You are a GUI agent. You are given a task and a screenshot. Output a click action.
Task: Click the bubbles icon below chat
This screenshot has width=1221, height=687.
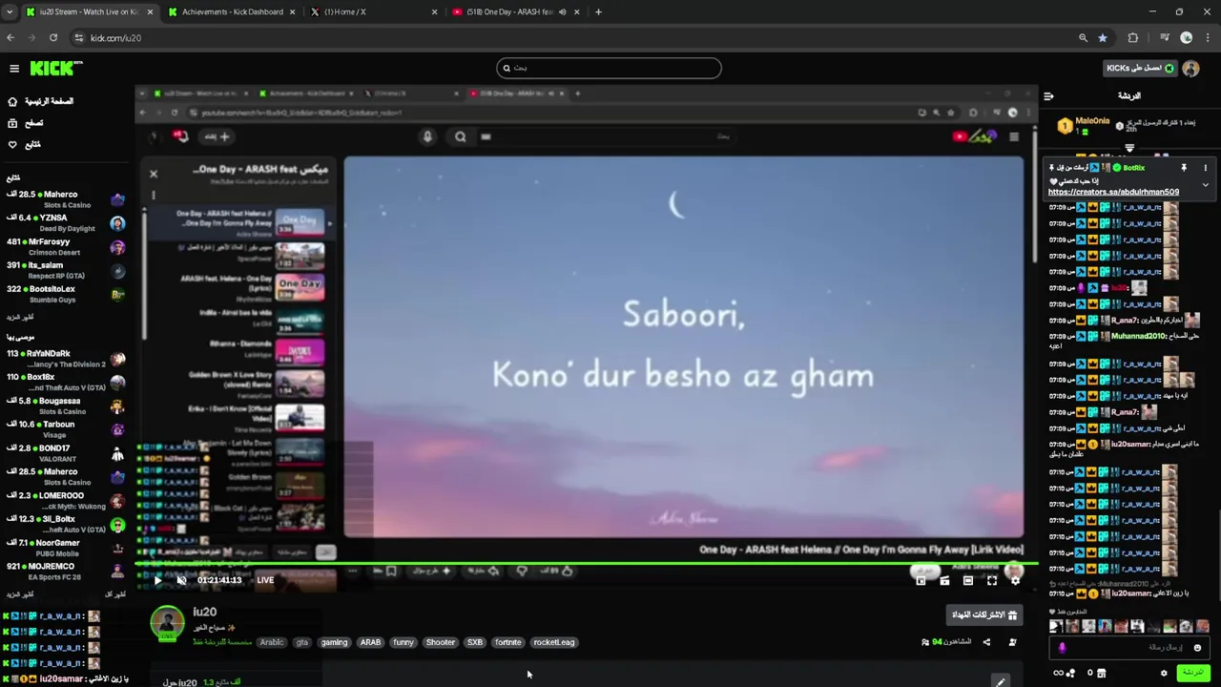[1071, 673]
